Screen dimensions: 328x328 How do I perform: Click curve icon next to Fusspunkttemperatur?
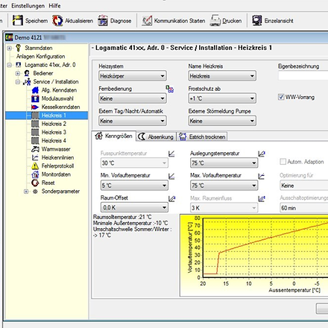pos(171,154)
